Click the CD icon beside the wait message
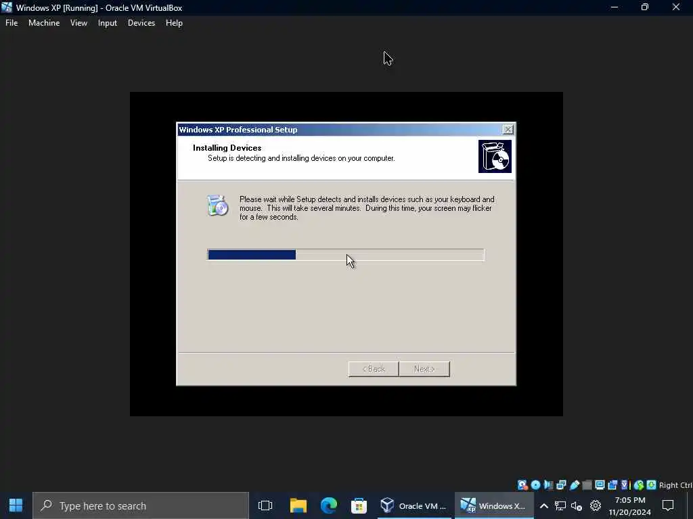Screen dimensions: 693x519 (217, 205)
